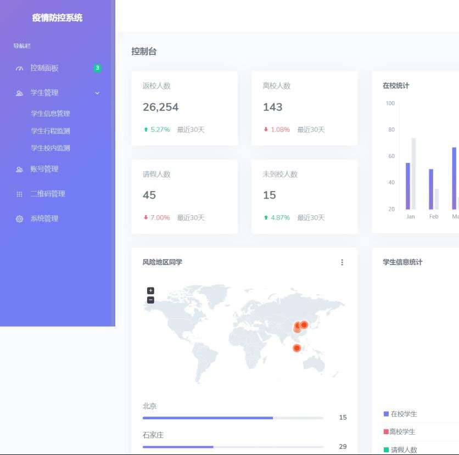The height and width of the screenshot is (455, 459).
Task: Click the 学生信息统计 card title
Action: [x=402, y=262]
